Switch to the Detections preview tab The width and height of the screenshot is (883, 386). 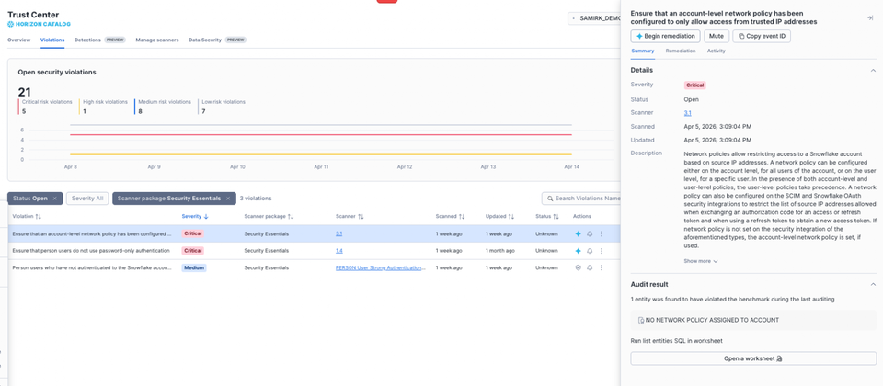point(99,40)
